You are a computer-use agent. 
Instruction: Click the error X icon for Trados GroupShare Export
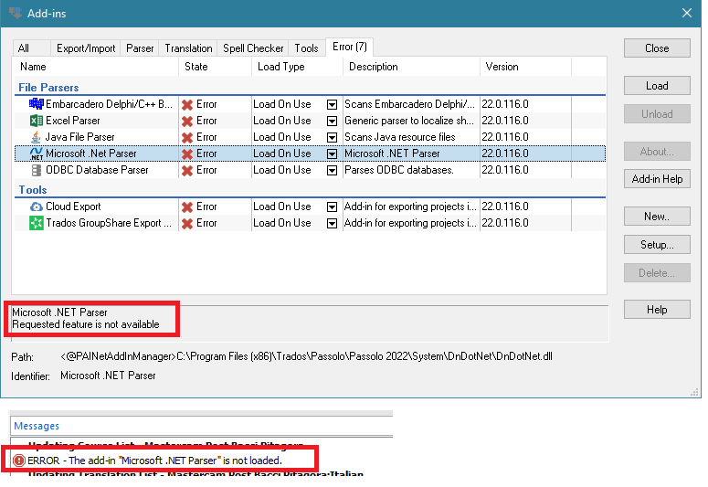[187, 223]
